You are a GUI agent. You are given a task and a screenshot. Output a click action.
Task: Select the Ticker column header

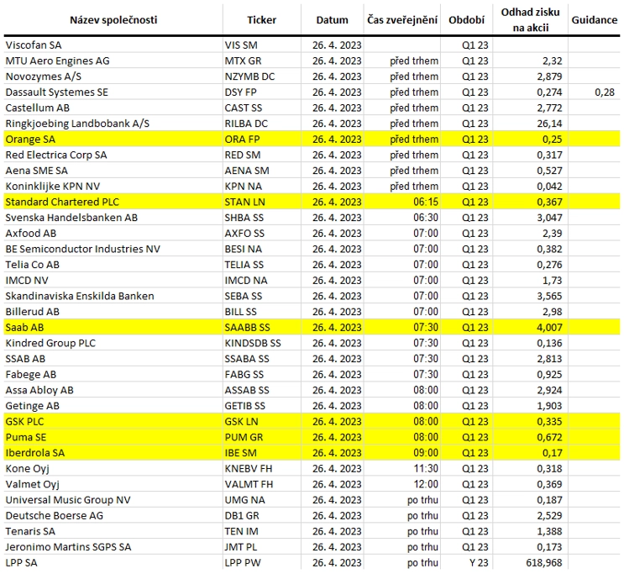(x=261, y=20)
